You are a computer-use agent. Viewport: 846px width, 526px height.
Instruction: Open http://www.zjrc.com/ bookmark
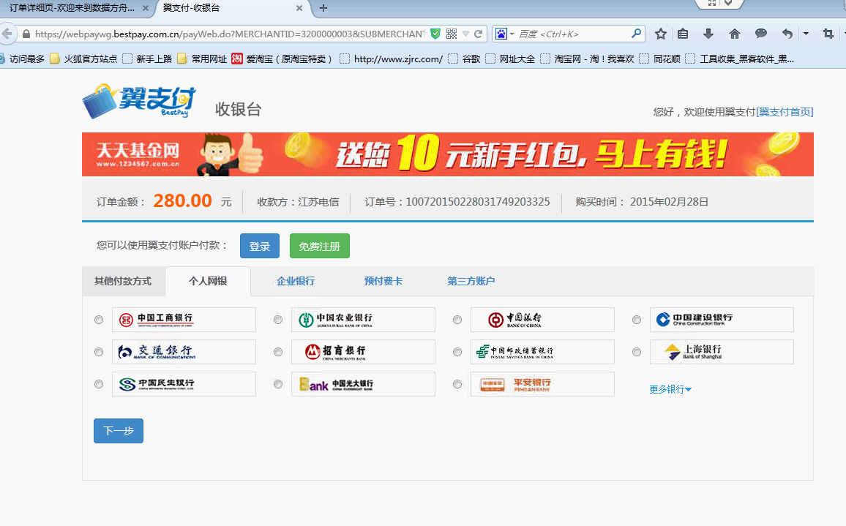(392, 59)
